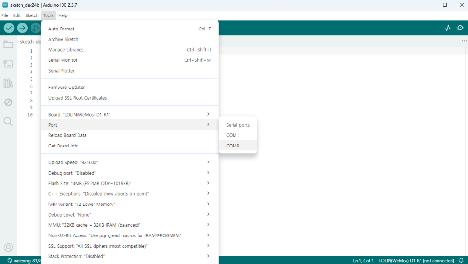The width and height of the screenshot is (468, 264).
Task: Click the sketch_dec24b editor tab
Action: point(30,42)
